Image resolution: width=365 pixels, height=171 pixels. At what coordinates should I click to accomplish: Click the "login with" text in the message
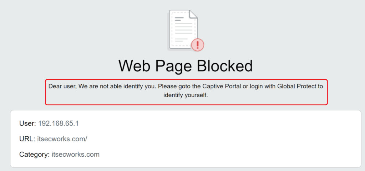point(256,86)
